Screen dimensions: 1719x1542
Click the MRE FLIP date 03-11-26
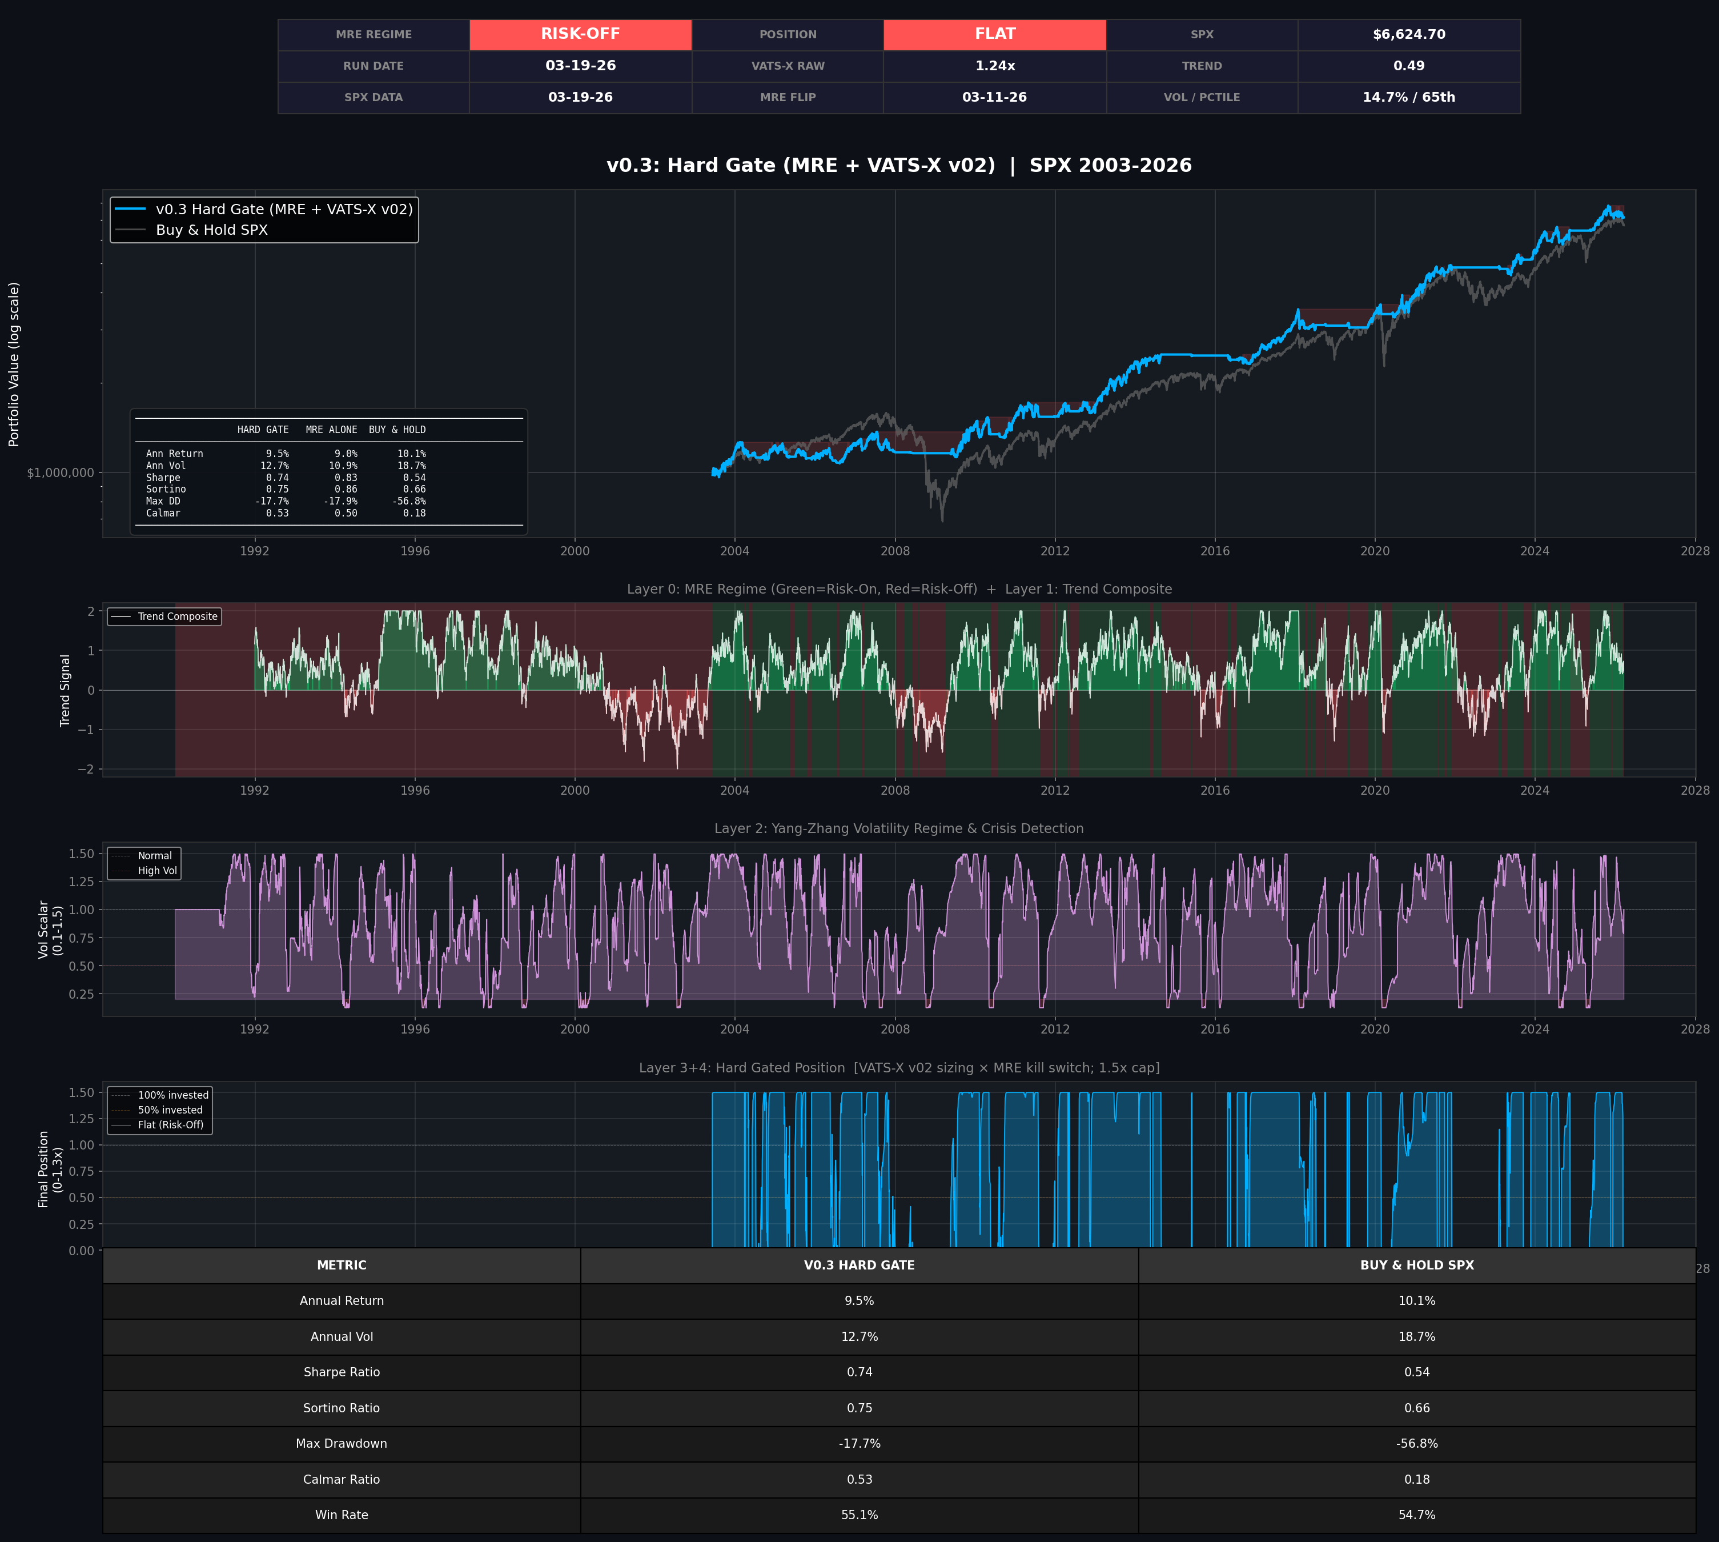click(x=994, y=98)
